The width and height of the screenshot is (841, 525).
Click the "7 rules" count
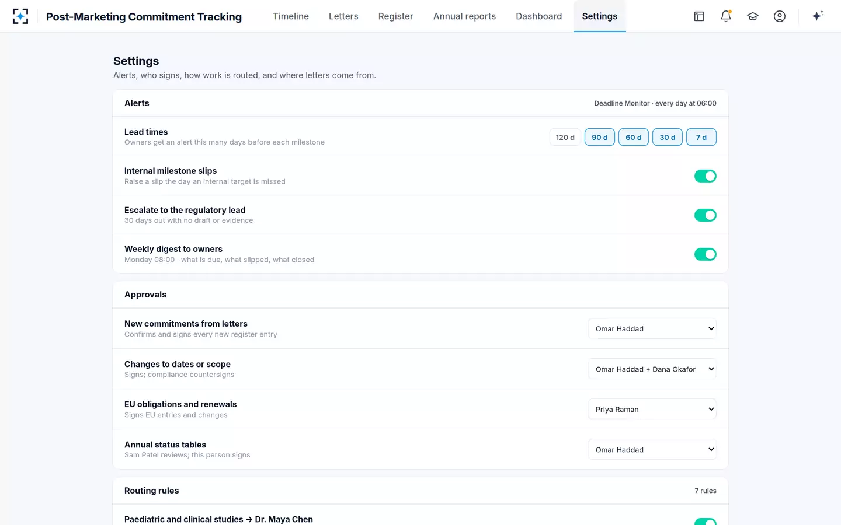(x=706, y=491)
